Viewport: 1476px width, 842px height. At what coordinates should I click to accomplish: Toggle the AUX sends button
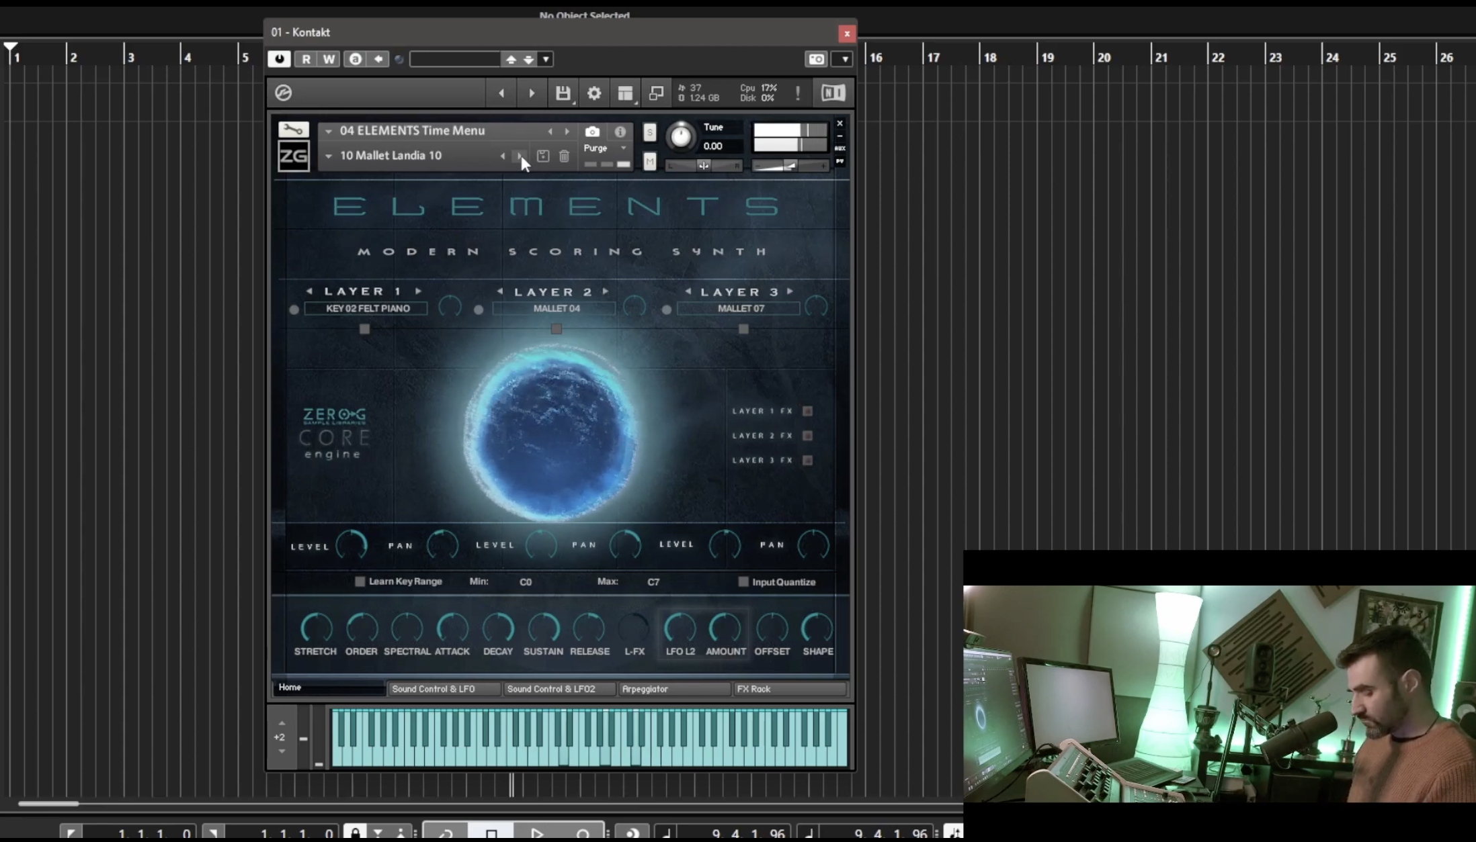[x=840, y=148]
